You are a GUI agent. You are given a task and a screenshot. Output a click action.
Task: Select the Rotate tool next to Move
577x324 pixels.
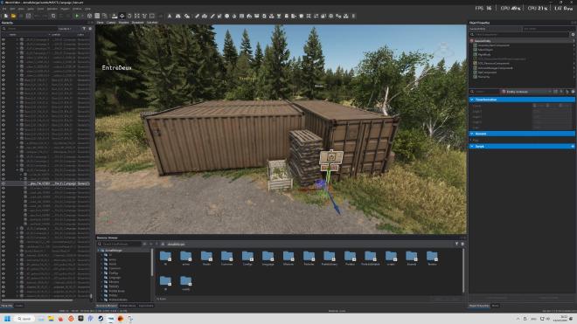click(x=129, y=16)
